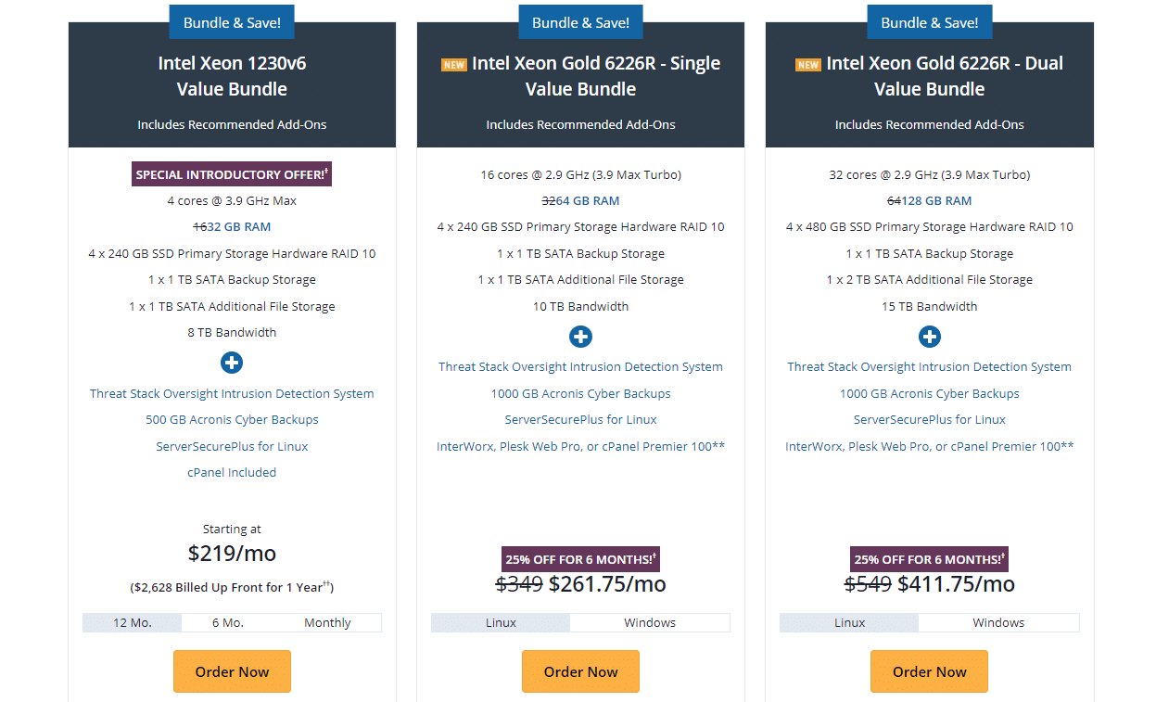1156x702 pixels.
Task: Select the 12 Mo. billing option
Action: 133,622
